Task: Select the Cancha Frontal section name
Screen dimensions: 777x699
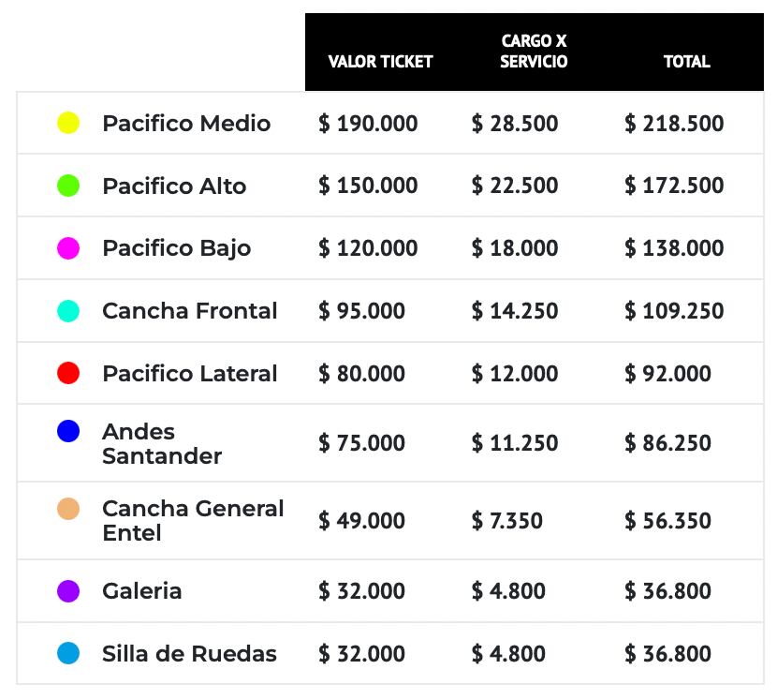Action: tap(190, 311)
